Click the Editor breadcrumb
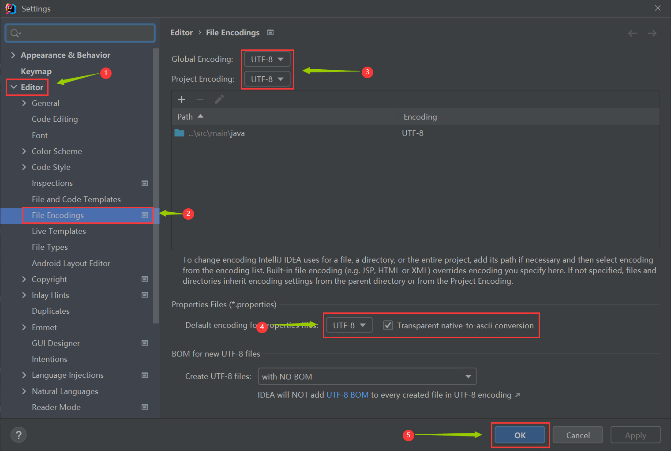The height and width of the screenshot is (451, 671). 181,33
